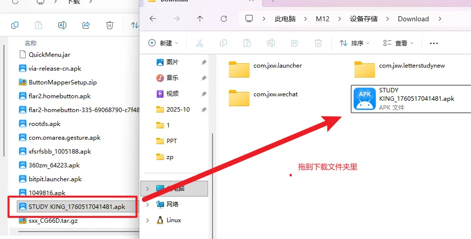Go back in the Download window
The width and height of the screenshot is (471, 239).
pyautogui.click(x=153, y=19)
